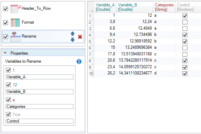Uncheck rename checkbox for variable 12
This screenshot has width=201, height=134.
(8, 85)
